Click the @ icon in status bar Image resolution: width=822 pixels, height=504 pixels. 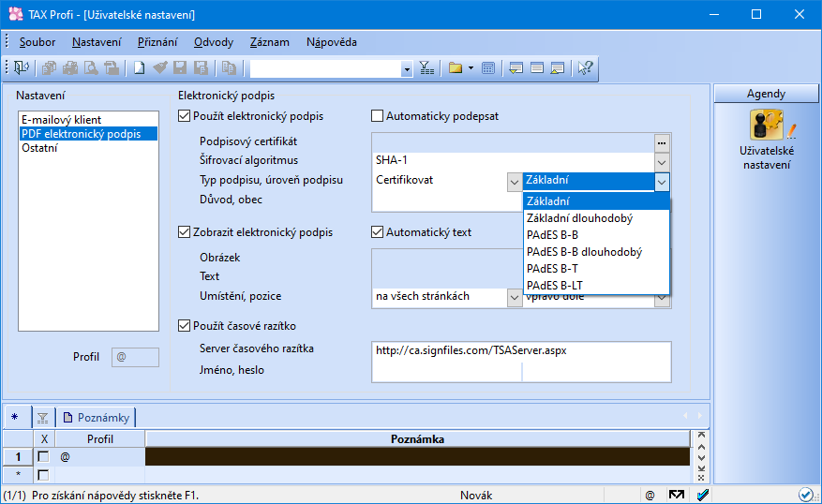click(x=650, y=495)
